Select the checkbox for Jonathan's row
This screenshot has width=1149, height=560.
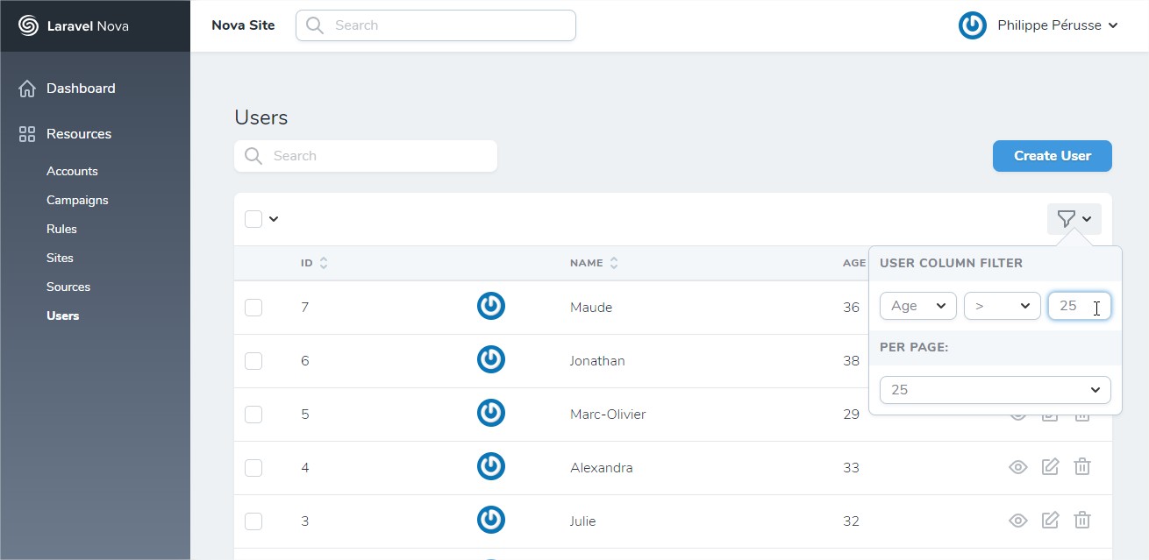click(253, 361)
